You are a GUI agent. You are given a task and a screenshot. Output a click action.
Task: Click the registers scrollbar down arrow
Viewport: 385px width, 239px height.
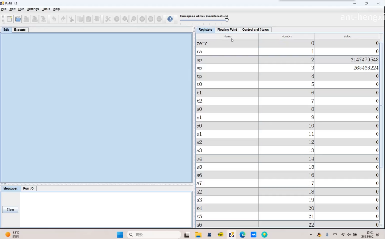(x=381, y=225)
